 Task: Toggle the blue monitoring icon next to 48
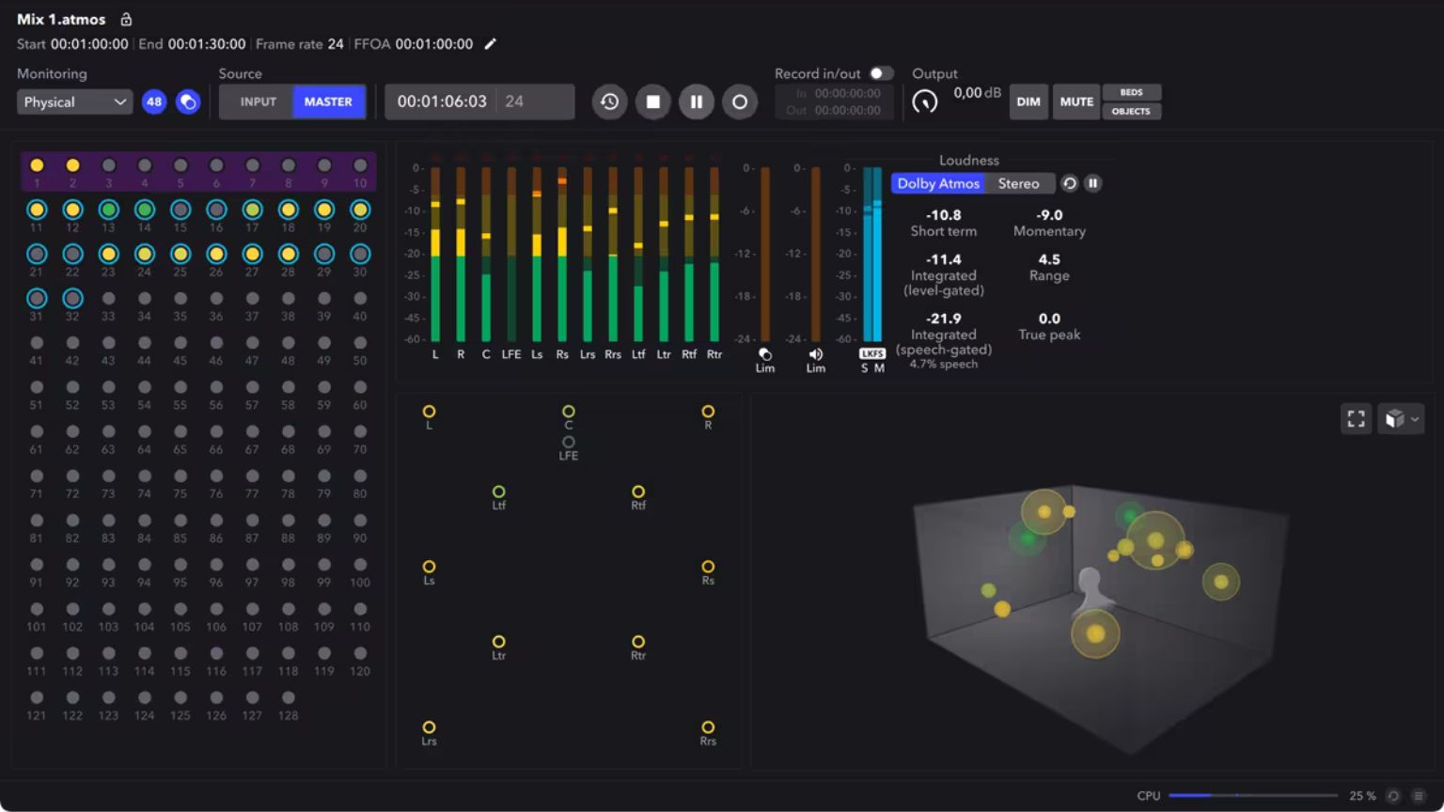[x=188, y=101]
